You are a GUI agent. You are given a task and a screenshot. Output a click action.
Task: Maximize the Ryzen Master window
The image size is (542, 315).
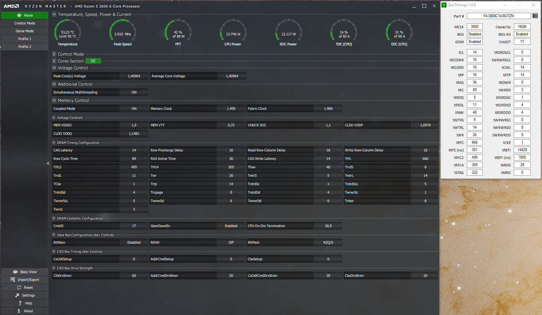[x=424, y=6]
